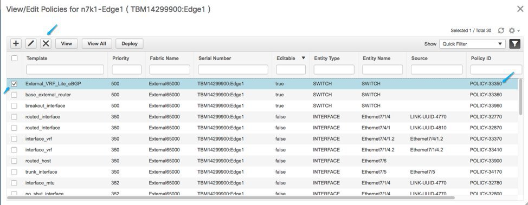Click Editable column sort arrow

[x=303, y=58]
